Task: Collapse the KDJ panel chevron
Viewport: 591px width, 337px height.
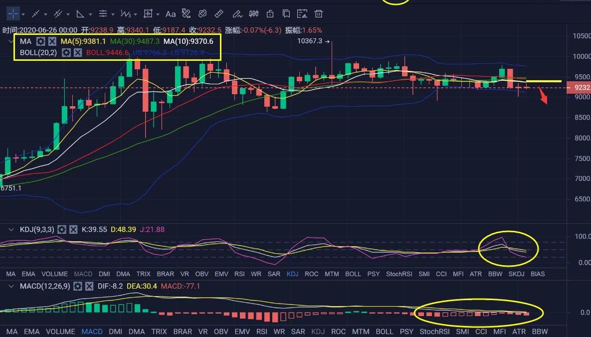Action: [x=11, y=229]
